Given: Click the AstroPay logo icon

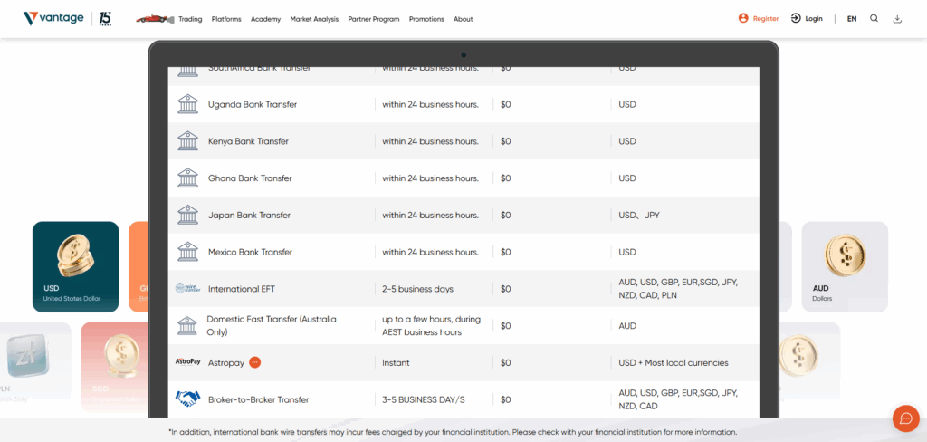Looking at the screenshot, I should (x=188, y=361).
